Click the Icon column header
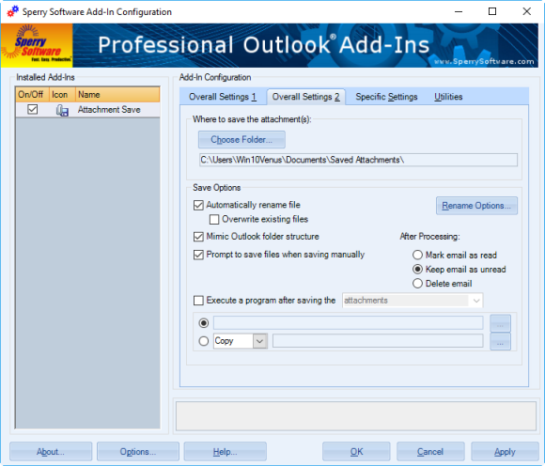This screenshot has width=545, height=466. coord(62,95)
